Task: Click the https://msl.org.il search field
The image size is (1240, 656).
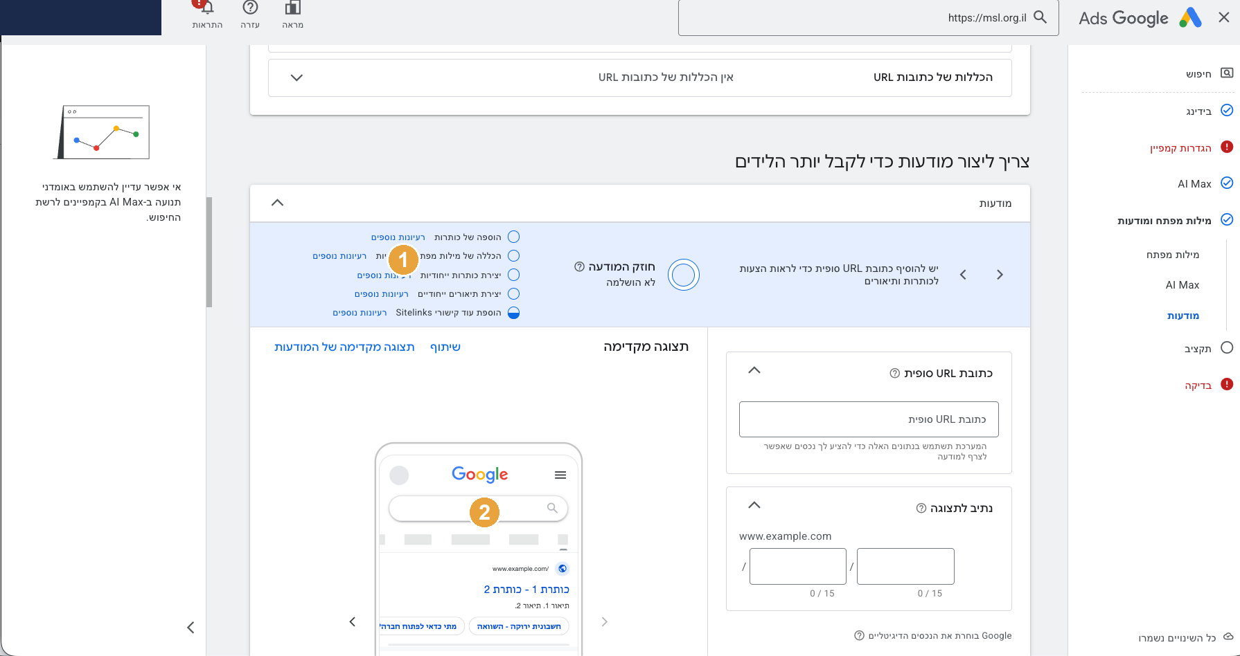Action: pyautogui.click(x=868, y=18)
